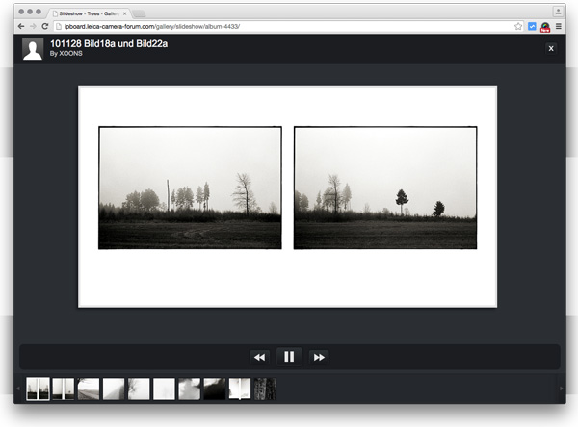
Task: Select the last dark thumbnail in filmstrip
Action: pyautogui.click(x=264, y=389)
